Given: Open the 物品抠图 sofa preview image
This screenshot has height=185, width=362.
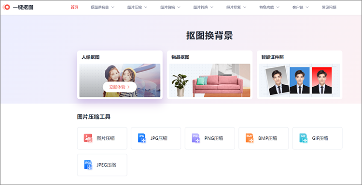Looking at the screenshot, I should click(x=209, y=80).
